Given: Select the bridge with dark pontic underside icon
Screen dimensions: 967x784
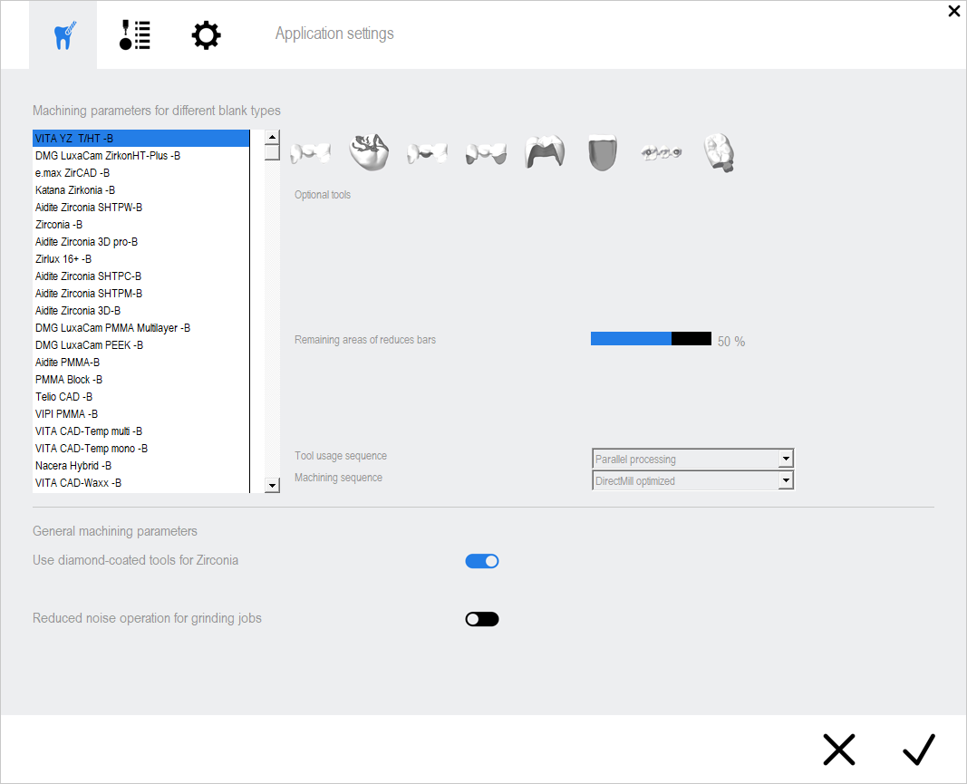Looking at the screenshot, I should pyautogui.click(x=427, y=152).
